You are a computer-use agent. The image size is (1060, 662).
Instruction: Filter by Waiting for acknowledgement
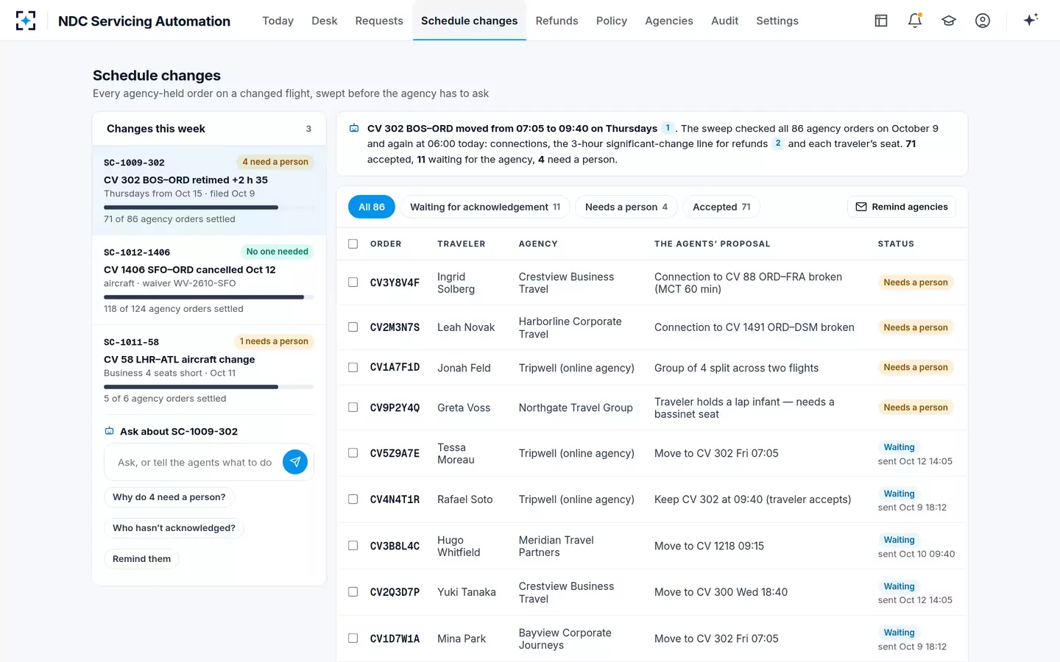point(485,207)
